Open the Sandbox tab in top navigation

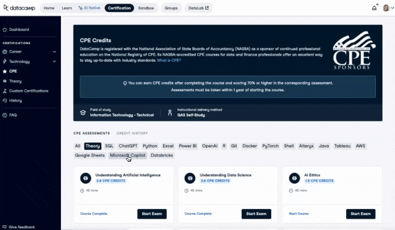click(146, 8)
